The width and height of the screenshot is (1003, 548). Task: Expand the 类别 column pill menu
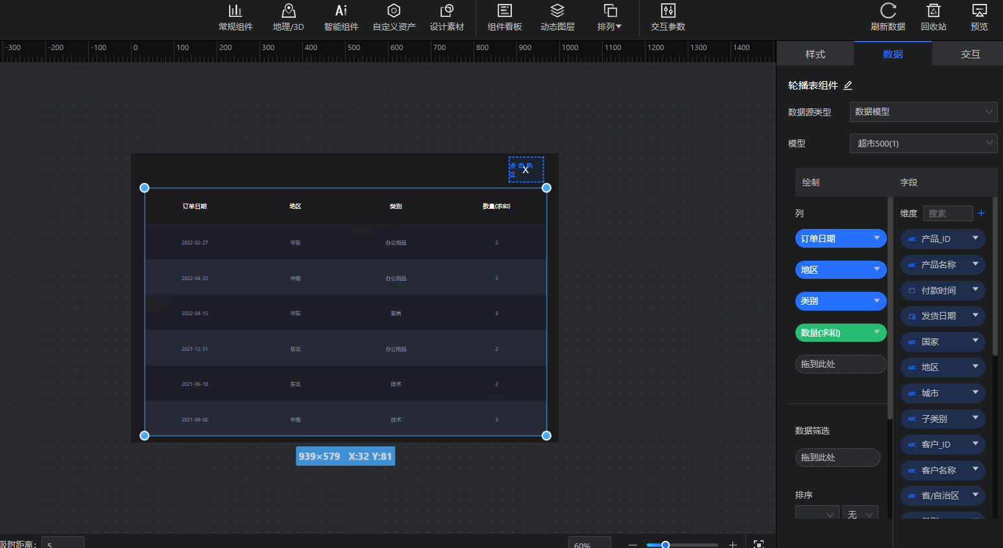coord(876,300)
